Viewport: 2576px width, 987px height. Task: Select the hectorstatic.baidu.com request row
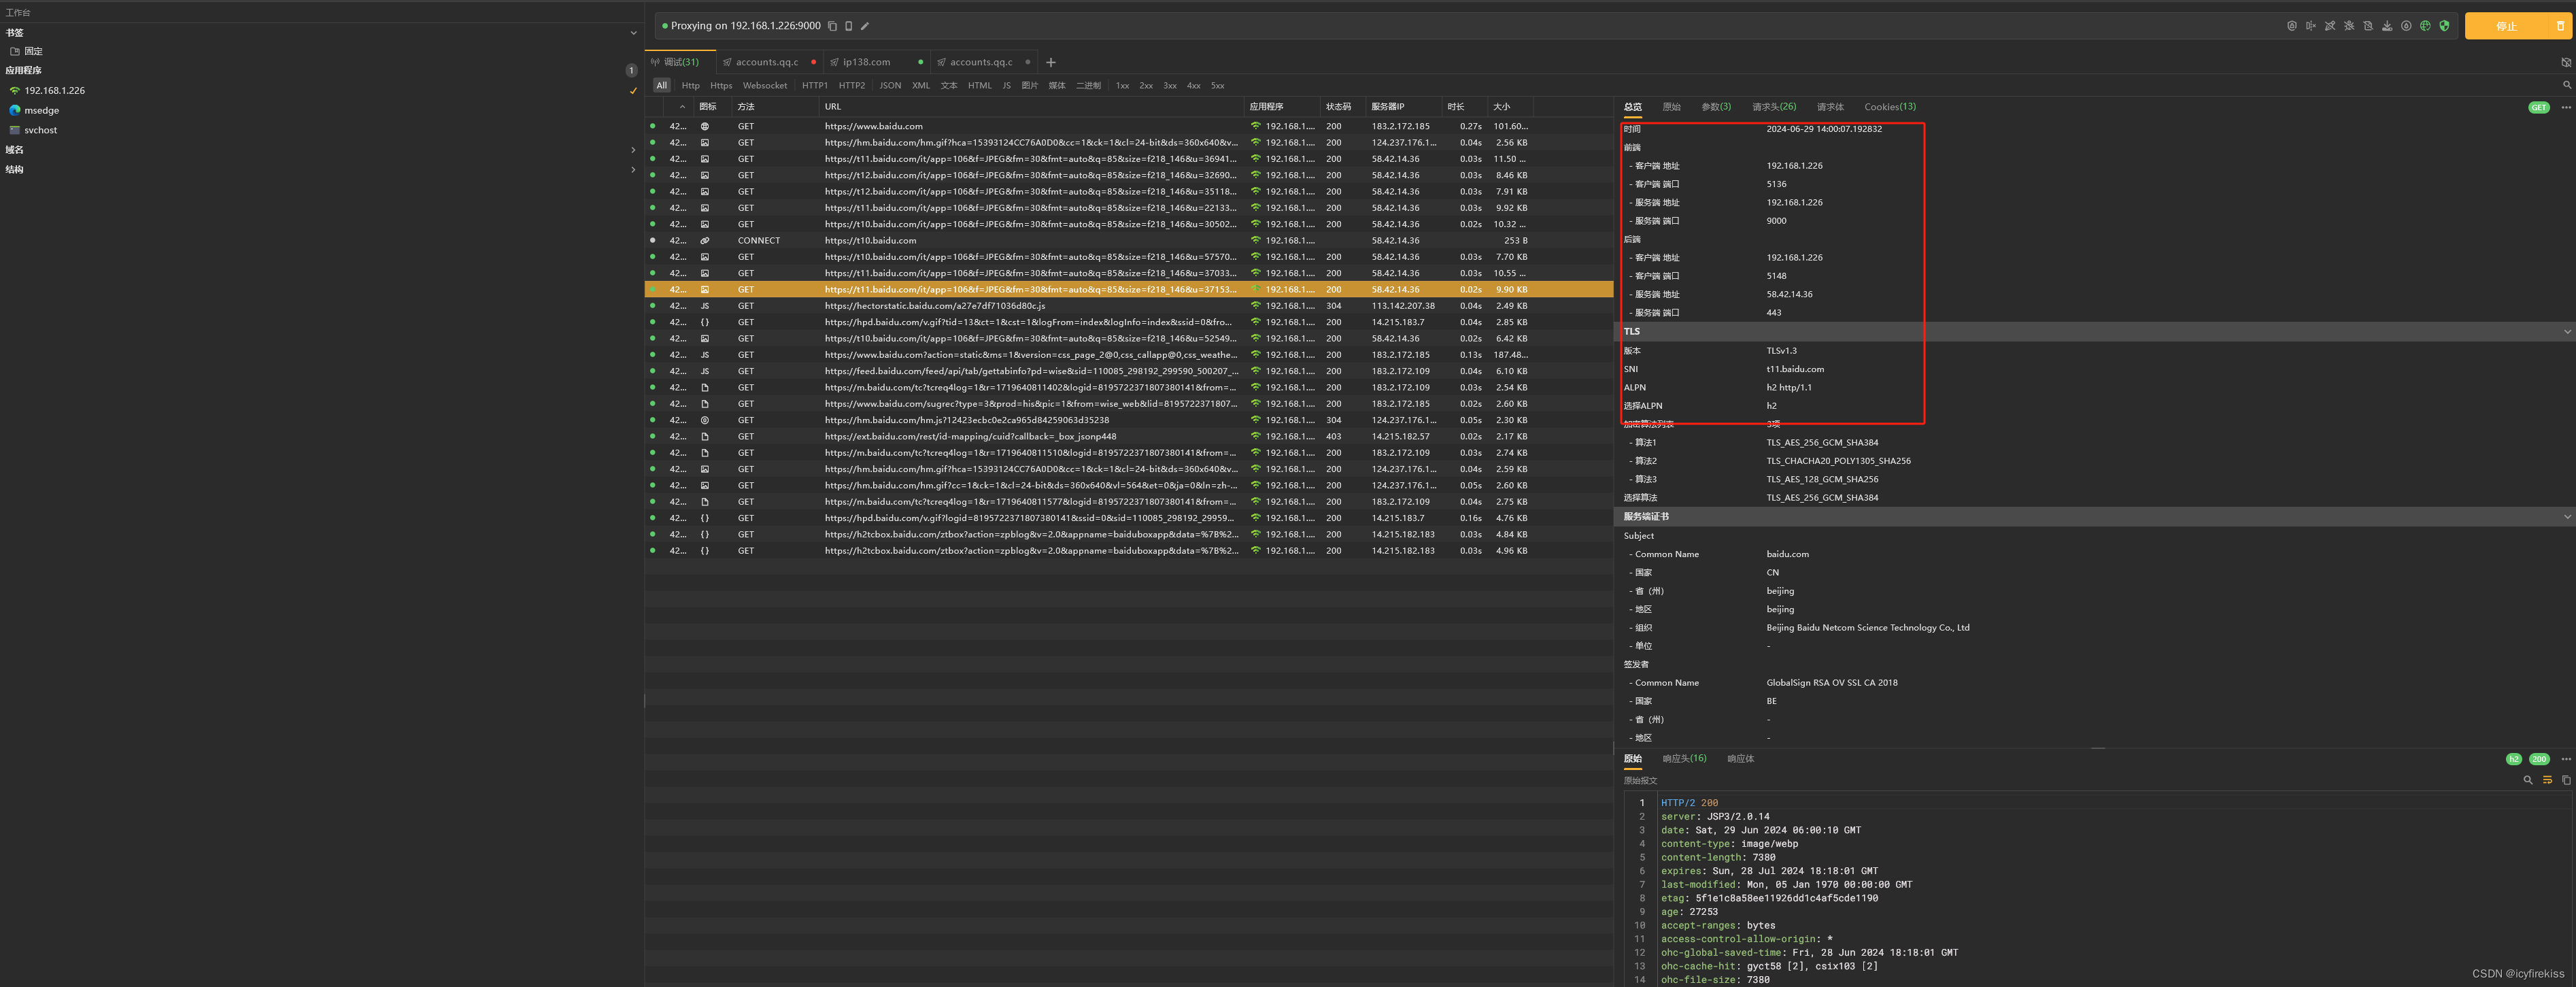pyautogui.click(x=934, y=306)
